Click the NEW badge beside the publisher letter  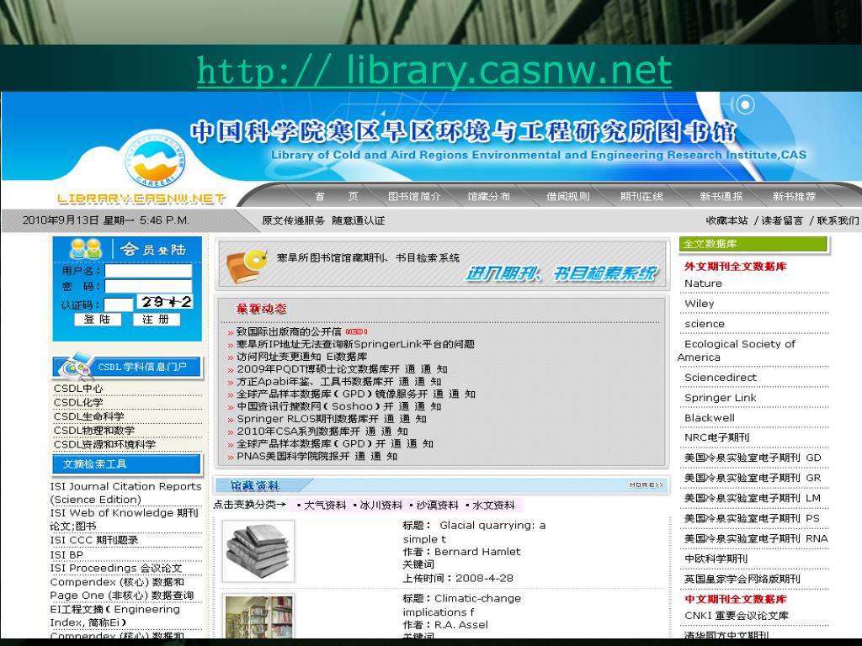pos(356,331)
